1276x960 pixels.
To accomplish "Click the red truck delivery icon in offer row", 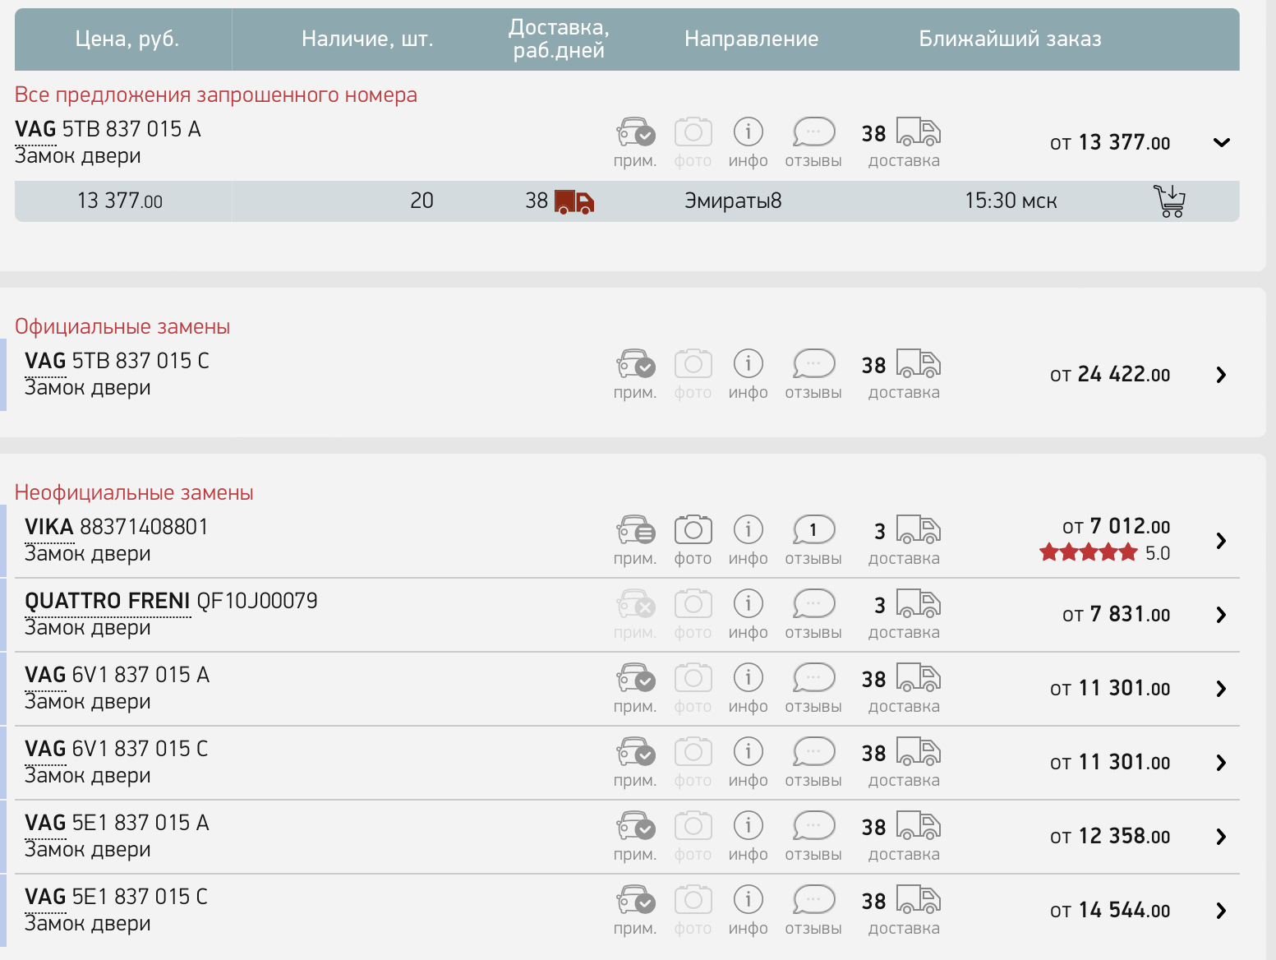I will pos(574,201).
